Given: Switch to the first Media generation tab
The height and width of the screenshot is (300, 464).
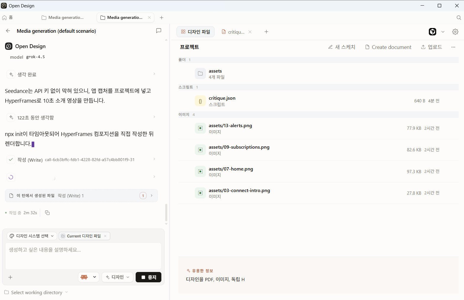Looking at the screenshot, I should [63, 18].
